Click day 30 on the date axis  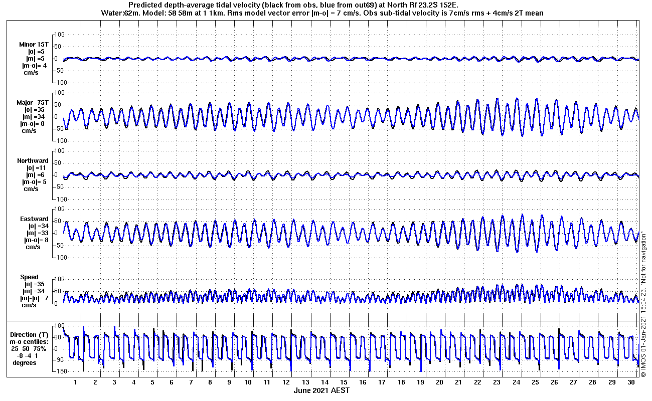[x=631, y=382]
